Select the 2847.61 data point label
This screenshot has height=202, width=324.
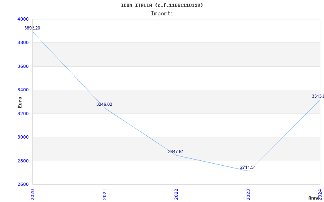click(176, 151)
